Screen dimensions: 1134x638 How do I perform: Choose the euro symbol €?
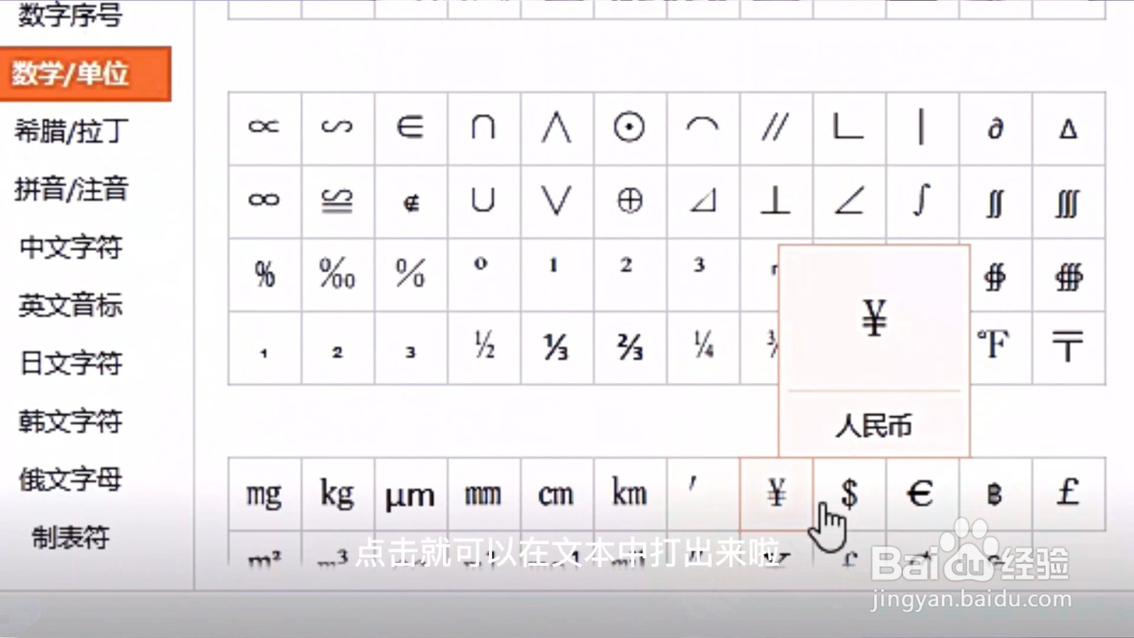tap(921, 494)
